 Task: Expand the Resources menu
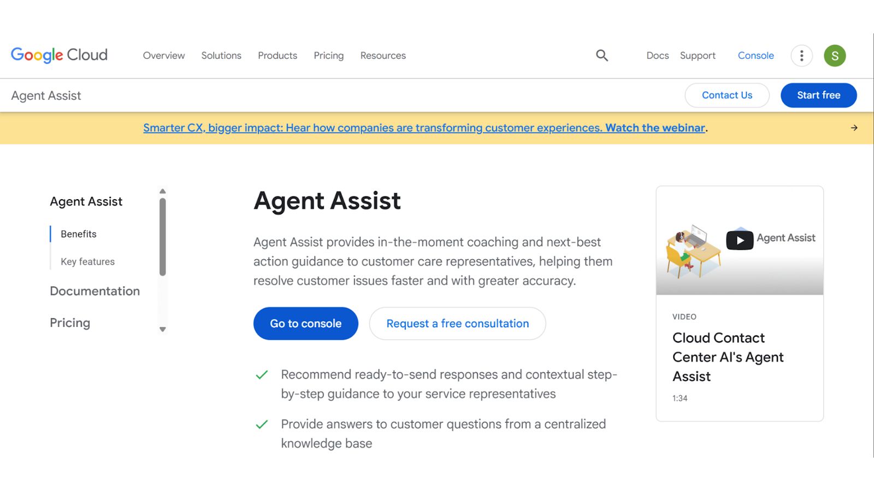click(x=383, y=56)
